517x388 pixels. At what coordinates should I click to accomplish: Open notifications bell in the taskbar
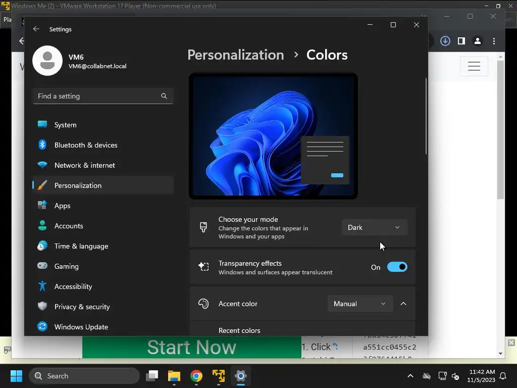(503, 376)
